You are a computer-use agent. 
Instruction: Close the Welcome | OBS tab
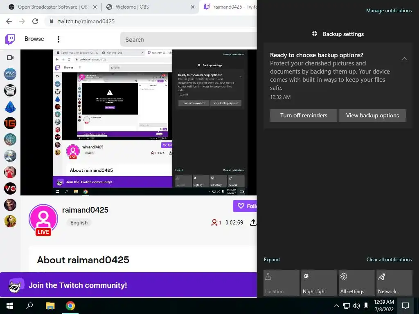[192, 7]
